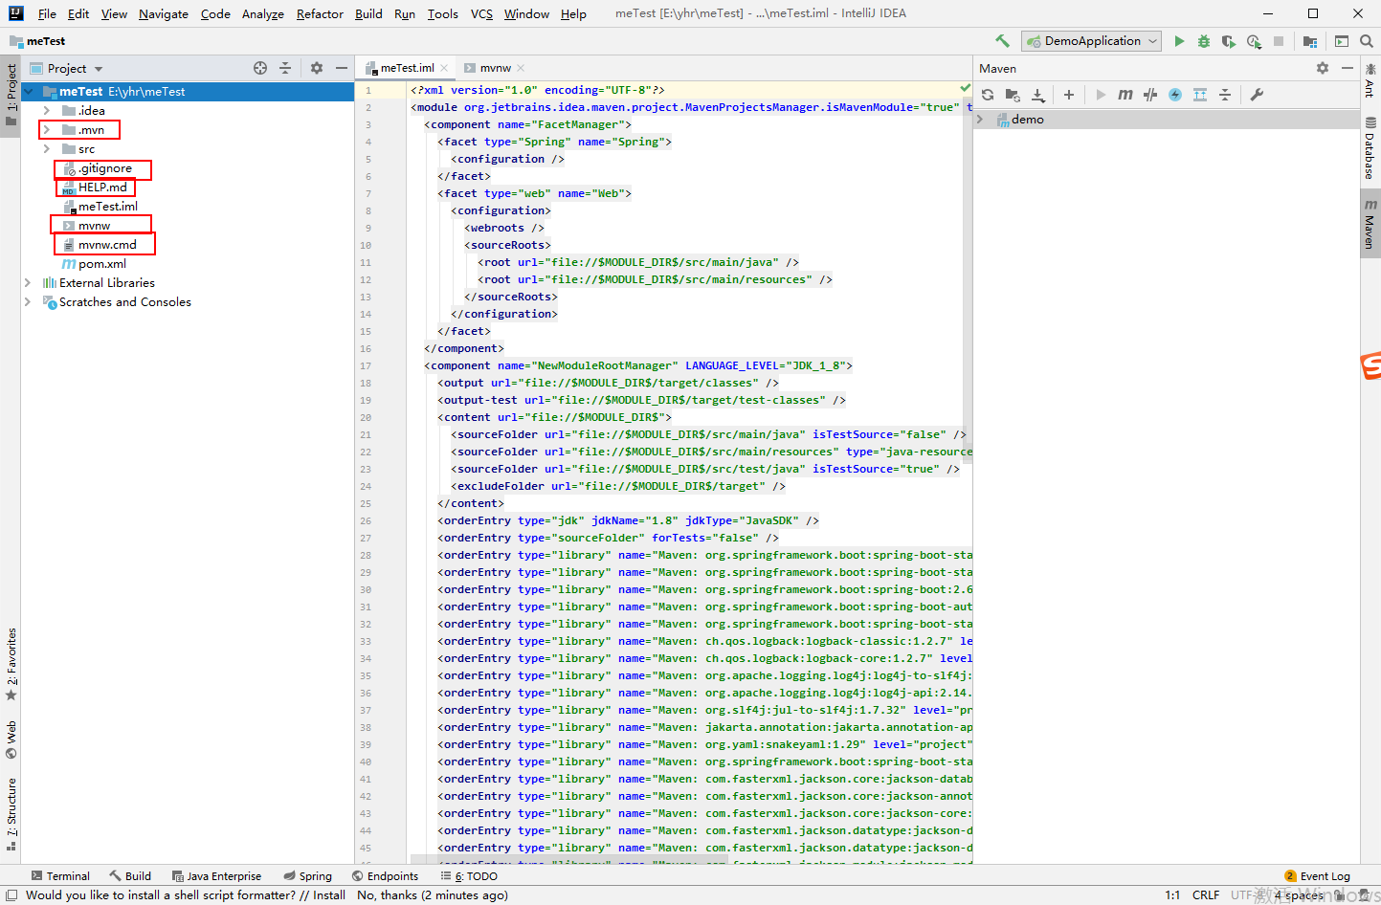Open the File menu

pyautogui.click(x=47, y=14)
